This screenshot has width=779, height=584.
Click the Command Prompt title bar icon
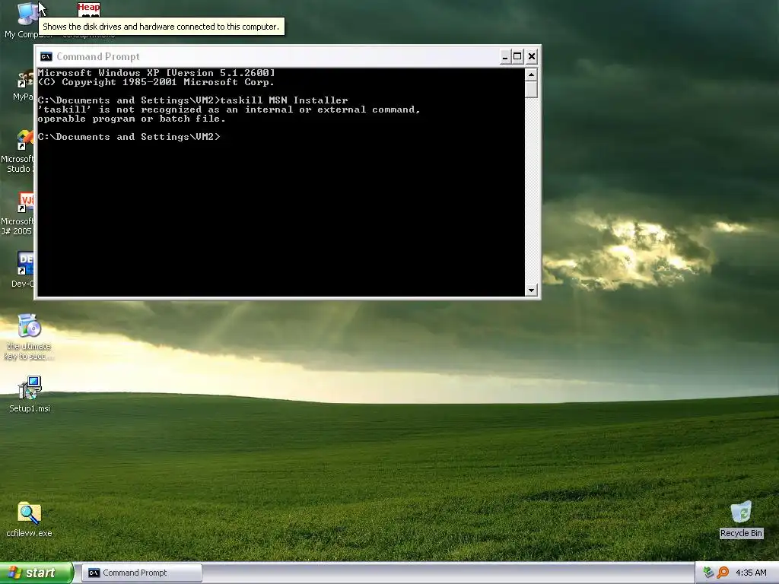point(46,56)
